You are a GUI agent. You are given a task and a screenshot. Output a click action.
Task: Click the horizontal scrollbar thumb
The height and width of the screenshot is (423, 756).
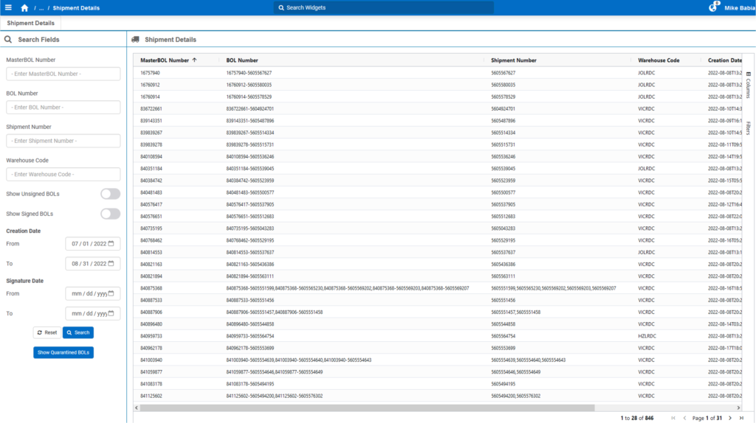(368, 408)
